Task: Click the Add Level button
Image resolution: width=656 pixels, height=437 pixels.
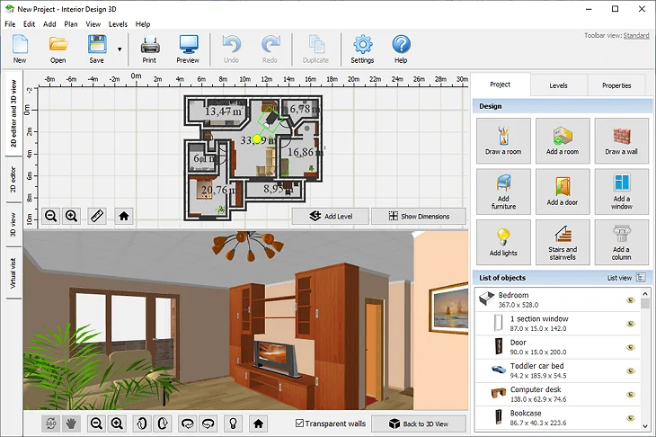Action: click(331, 217)
